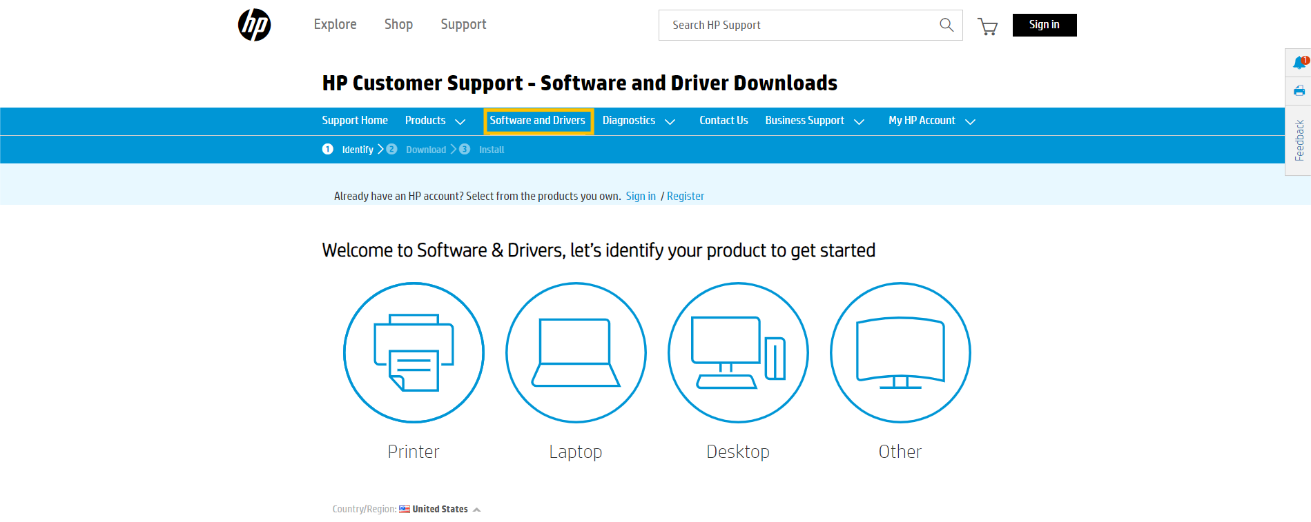The height and width of the screenshot is (522, 1311).
Task: Click the United States region text
Action: 440,510
